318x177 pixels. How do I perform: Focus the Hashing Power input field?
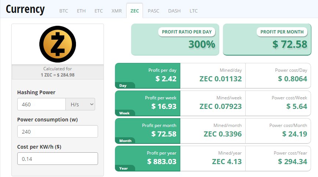[x=41, y=104]
